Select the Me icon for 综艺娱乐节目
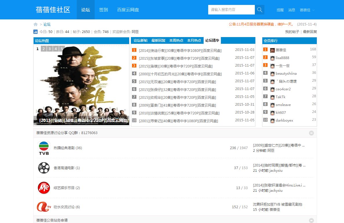344x223 pixels. click(x=44, y=188)
